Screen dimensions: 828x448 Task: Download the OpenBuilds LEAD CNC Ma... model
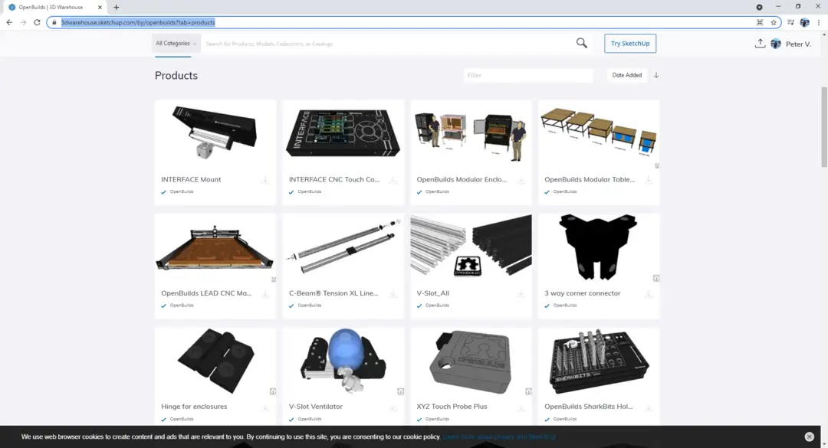(265, 293)
